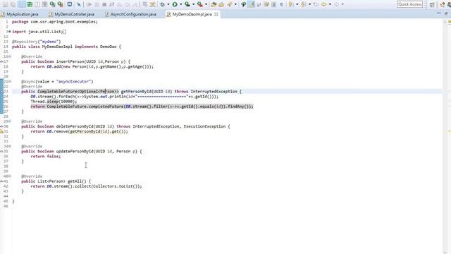The image size is (451, 254).
Task: Click the editor vertical scrollbar
Action: click(x=445, y=137)
